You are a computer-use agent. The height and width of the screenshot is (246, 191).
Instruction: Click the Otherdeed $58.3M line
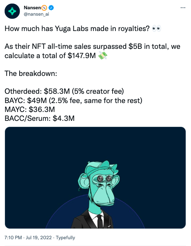64,91
